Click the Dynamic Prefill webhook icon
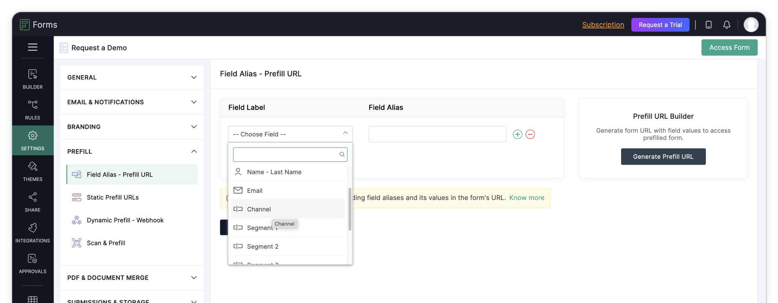This screenshot has width=778, height=303. [x=77, y=220]
